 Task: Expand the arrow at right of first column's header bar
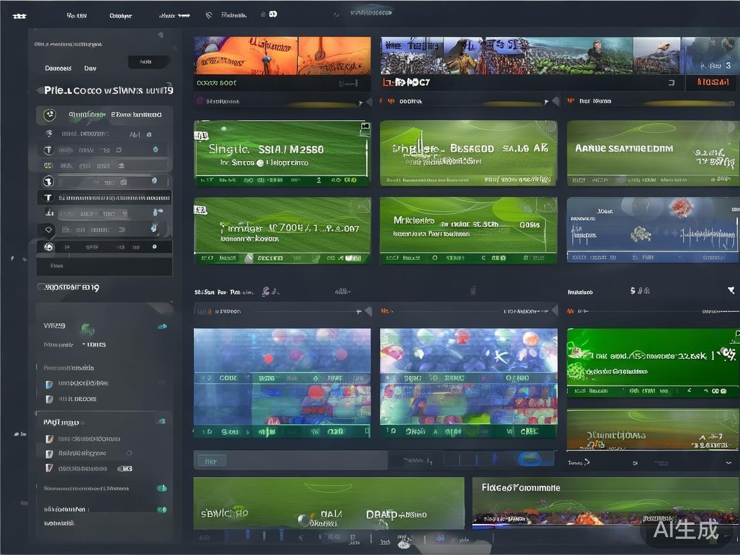[x=368, y=101]
